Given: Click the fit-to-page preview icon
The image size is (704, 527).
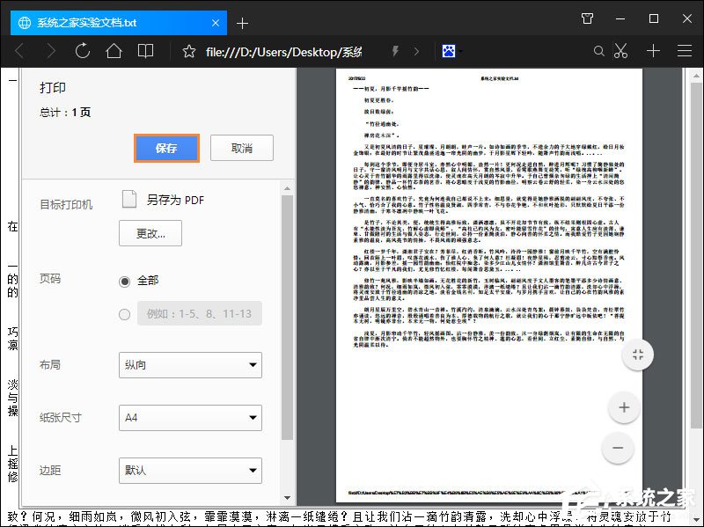Looking at the screenshot, I should click(637, 355).
